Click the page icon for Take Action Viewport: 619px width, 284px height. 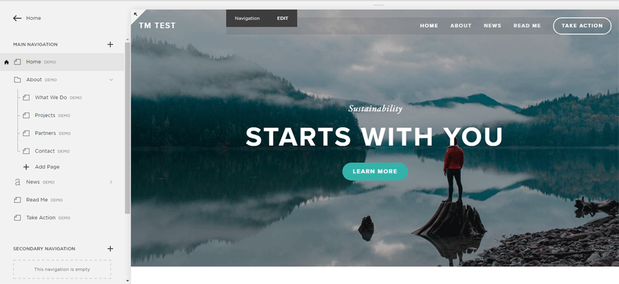[17, 218]
